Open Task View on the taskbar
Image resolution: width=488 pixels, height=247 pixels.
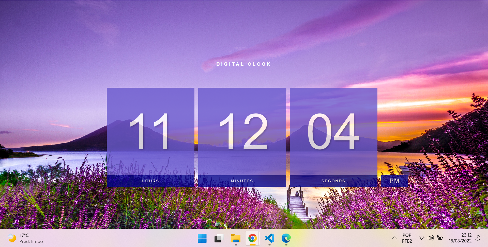tap(219, 238)
